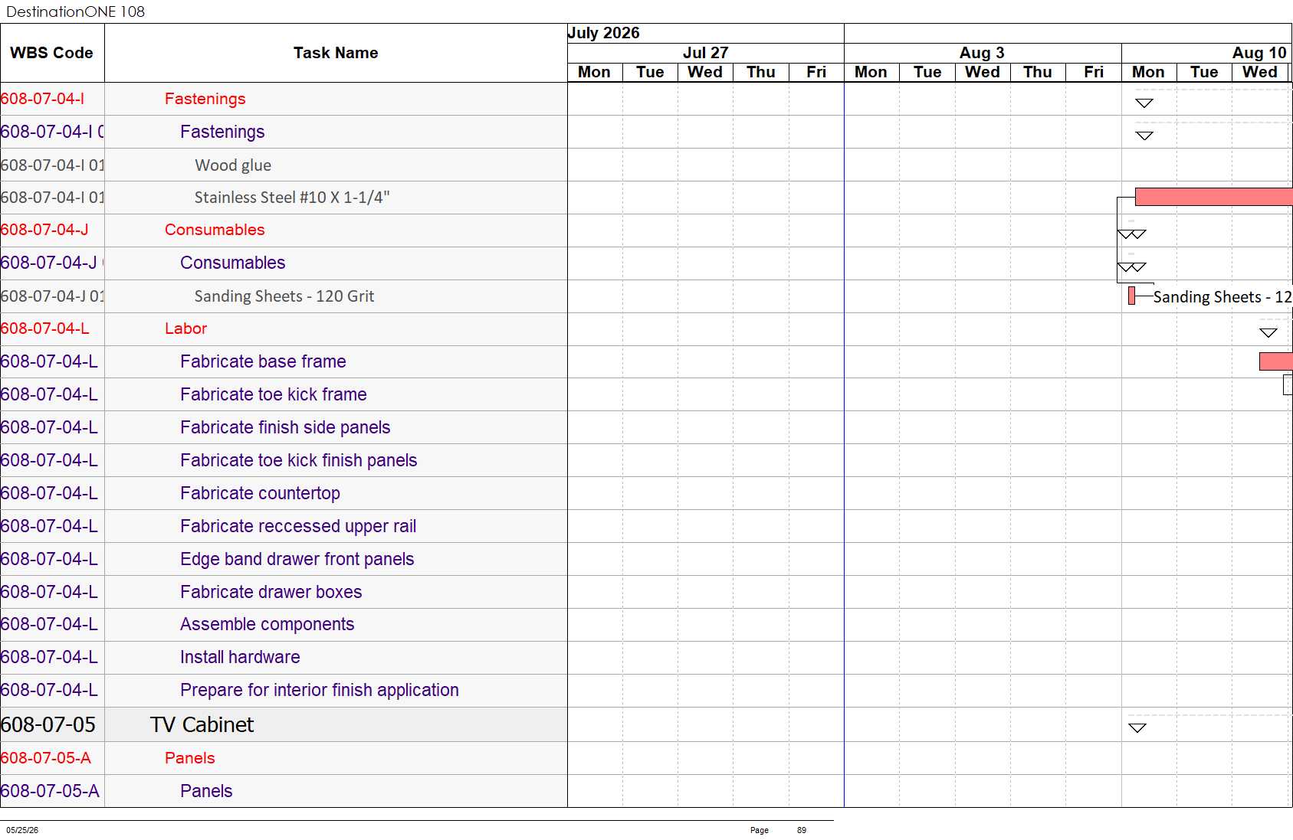Image resolution: width=1293 pixels, height=840 pixels.
Task: Select the Install hardware task row
Action: (284, 657)
